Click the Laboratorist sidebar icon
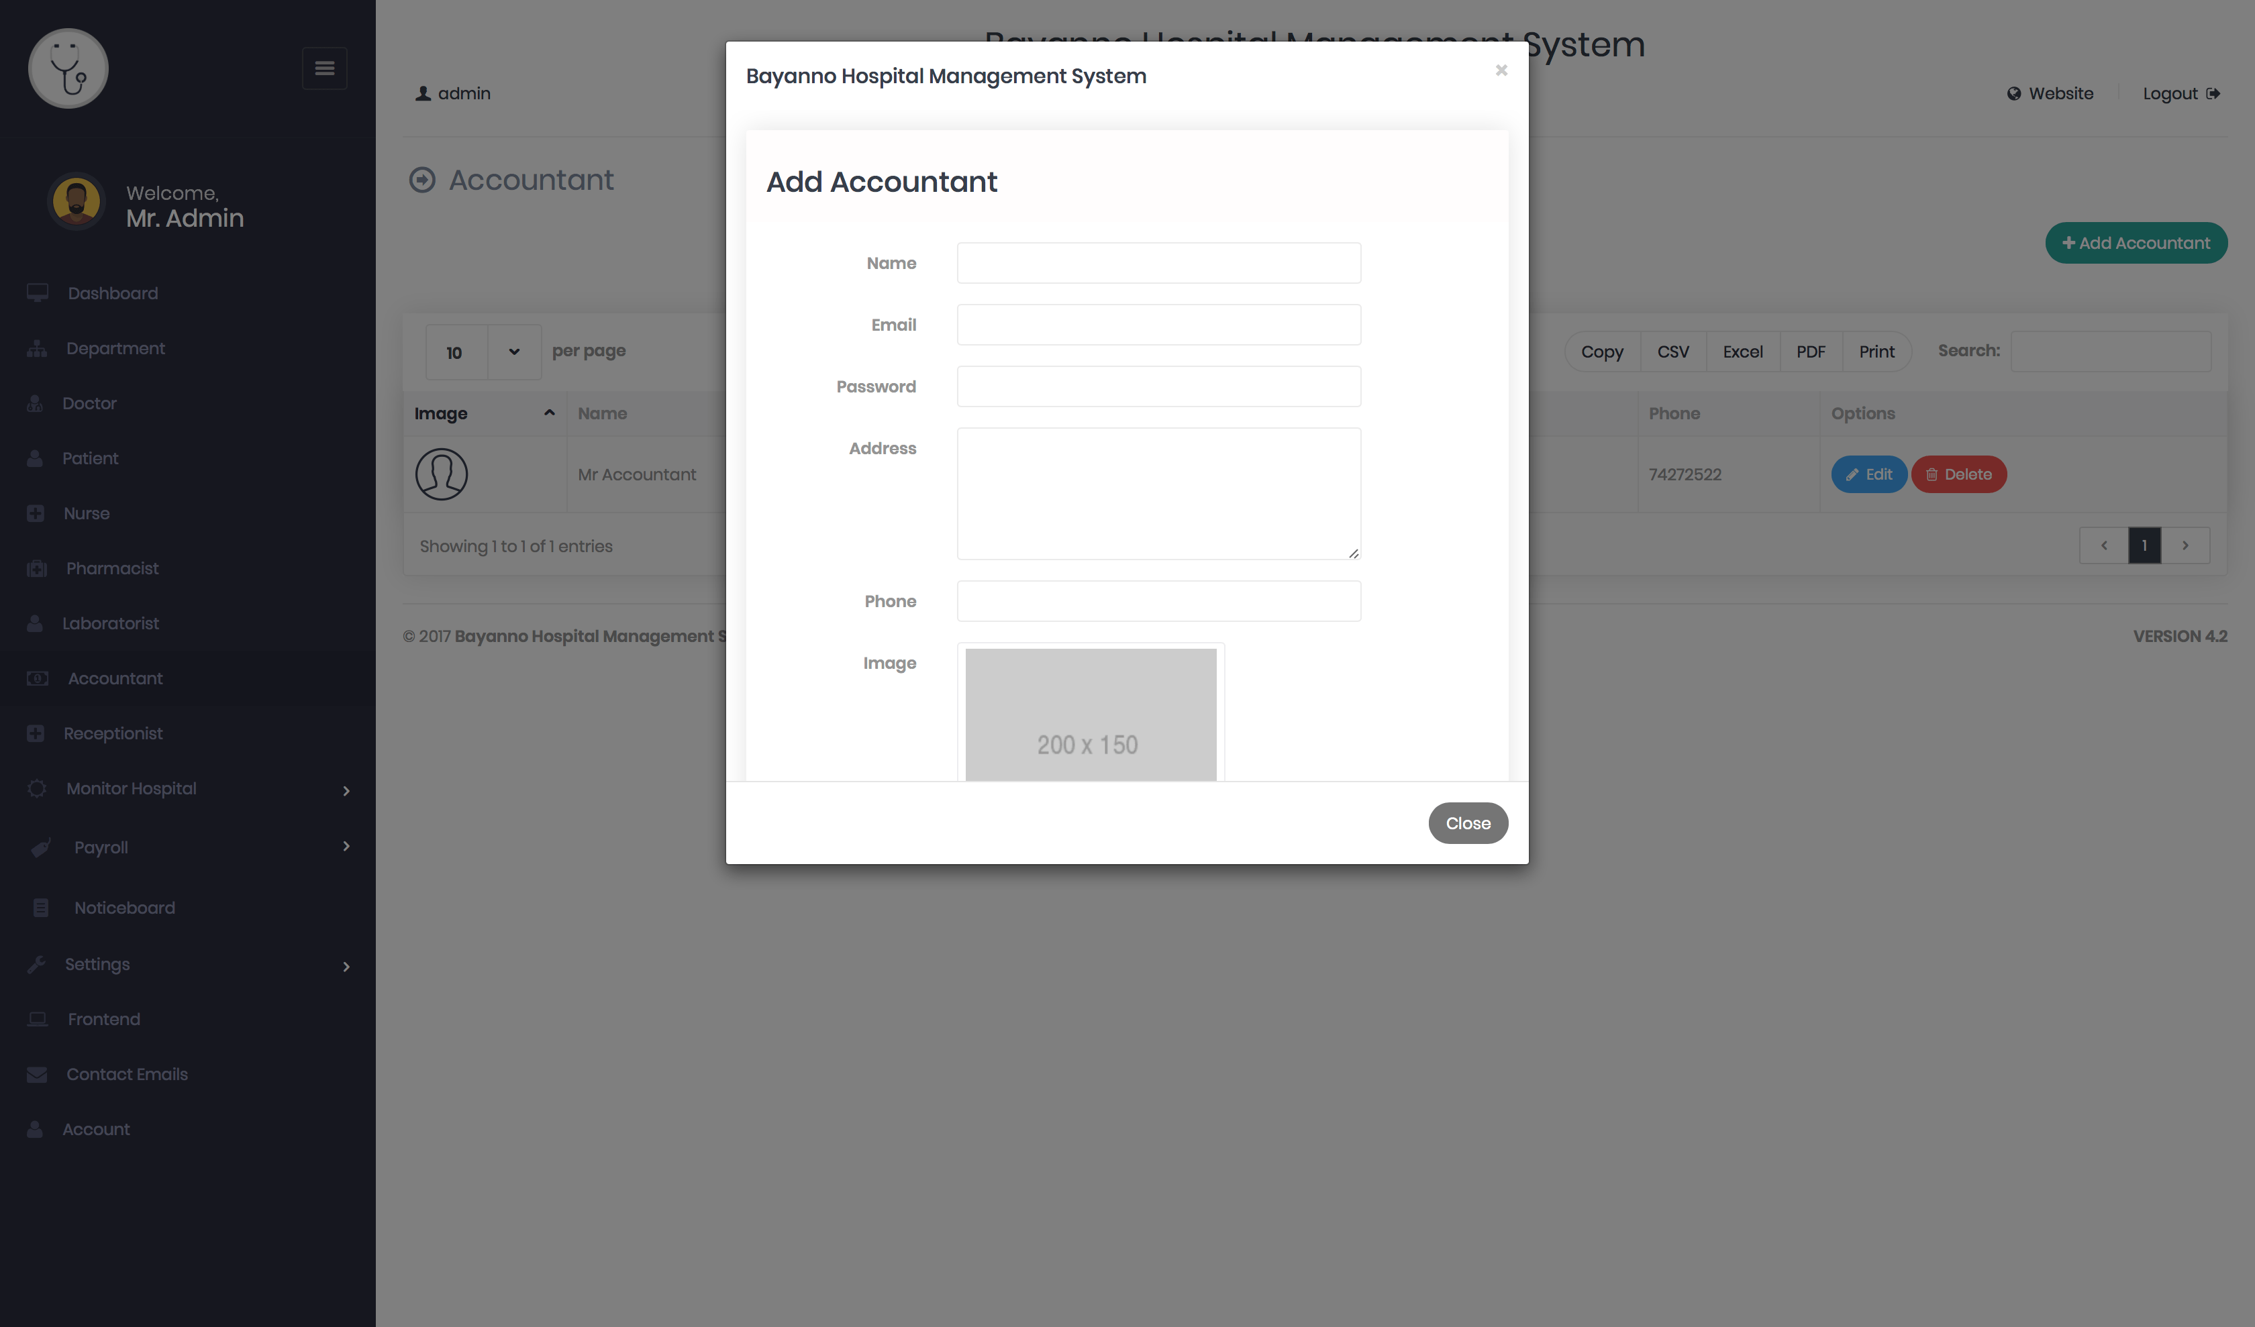Viewport: 2255px width, 1327px height. pyautogui.click(x=36, y=623)
